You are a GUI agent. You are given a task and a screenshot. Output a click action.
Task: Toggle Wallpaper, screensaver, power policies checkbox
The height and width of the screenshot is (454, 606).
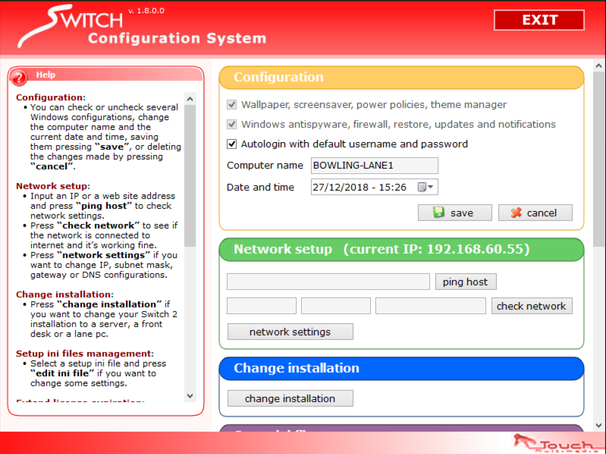(232, 105)
